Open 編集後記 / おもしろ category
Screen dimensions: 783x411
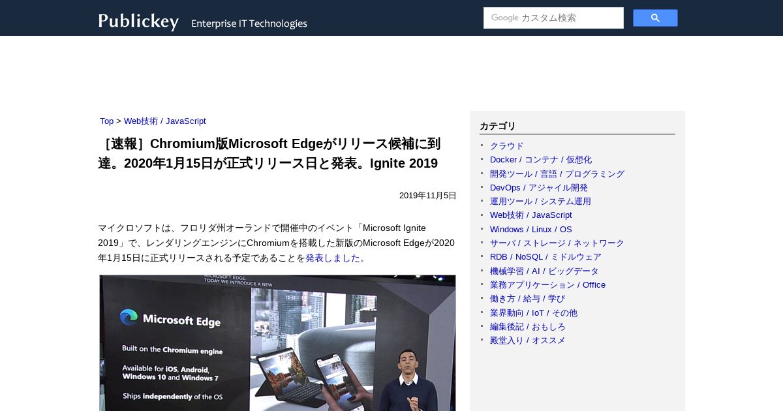(528, 327)
